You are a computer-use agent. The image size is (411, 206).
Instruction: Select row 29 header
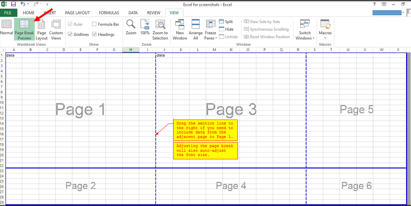tap(2, 202)
